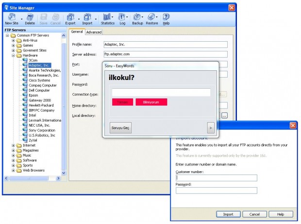Screen dimensions: 301x224
Task: Open the Restore dropdown arrow
Action: 157,17
